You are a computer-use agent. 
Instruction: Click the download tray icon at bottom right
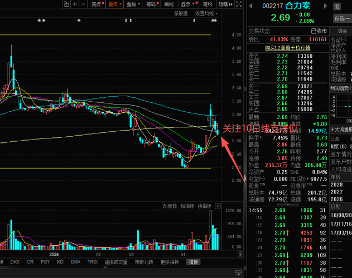click(239, 273)
